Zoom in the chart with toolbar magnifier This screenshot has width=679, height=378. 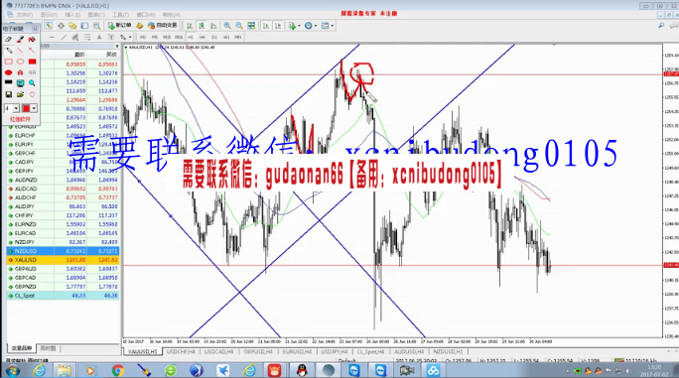coord(227,26)
